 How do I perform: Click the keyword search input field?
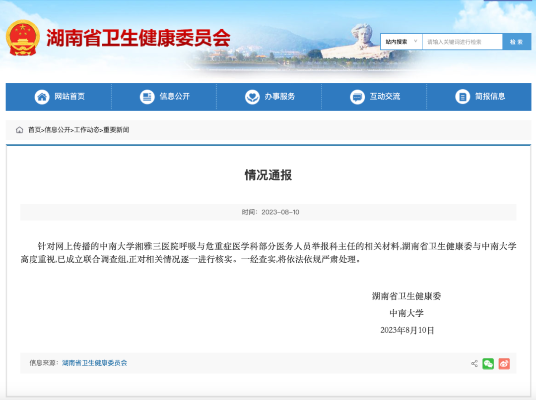click(x=462, y=42)
